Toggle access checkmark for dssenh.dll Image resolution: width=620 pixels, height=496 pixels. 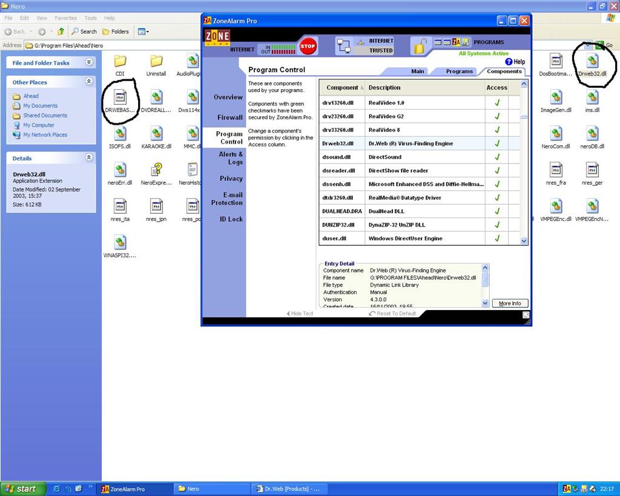point(497,184)
